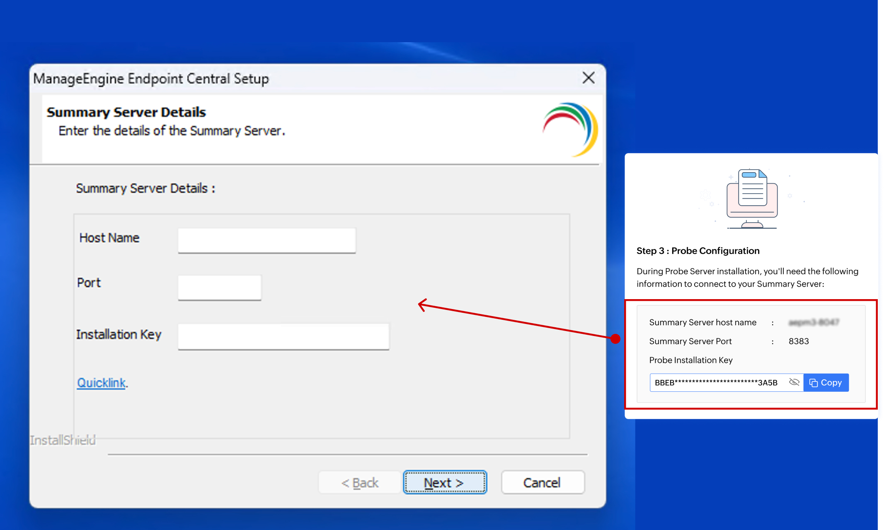Toggle probe key visibility eye icon
This screenshot has height=530, width=884.
[794, 382]
